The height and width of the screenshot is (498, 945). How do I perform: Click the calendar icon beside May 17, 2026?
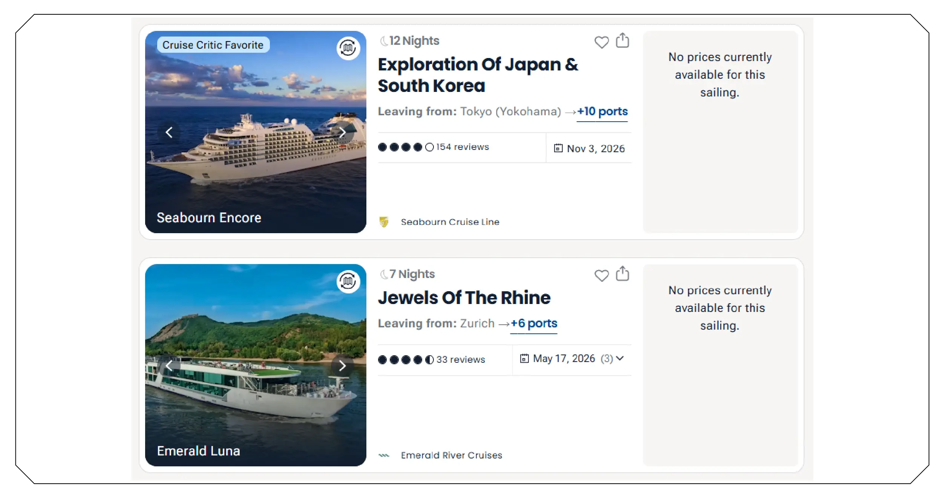coord(524,359)
